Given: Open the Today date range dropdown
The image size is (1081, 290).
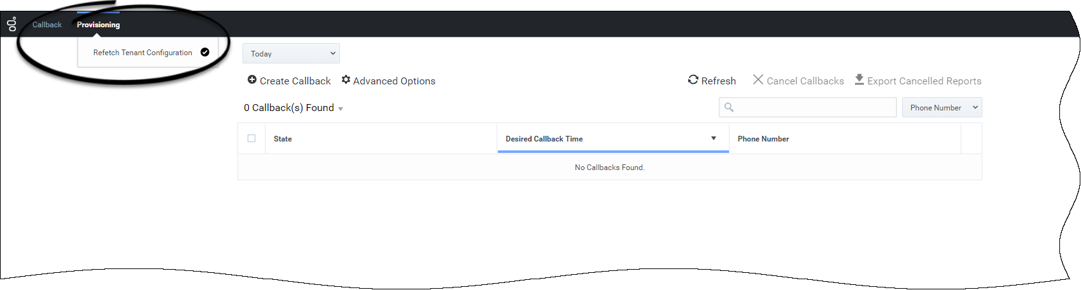Looking at the screenshot, I should (291, 53).
